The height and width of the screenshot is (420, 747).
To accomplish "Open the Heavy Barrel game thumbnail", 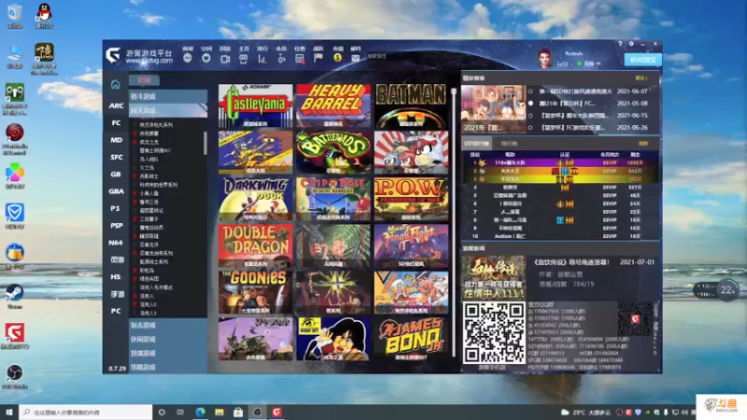I will [x=333, y=105].
